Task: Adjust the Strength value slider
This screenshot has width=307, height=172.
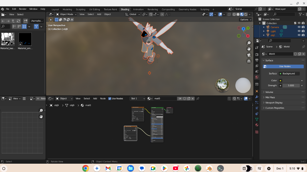Action: pos(291,85)
